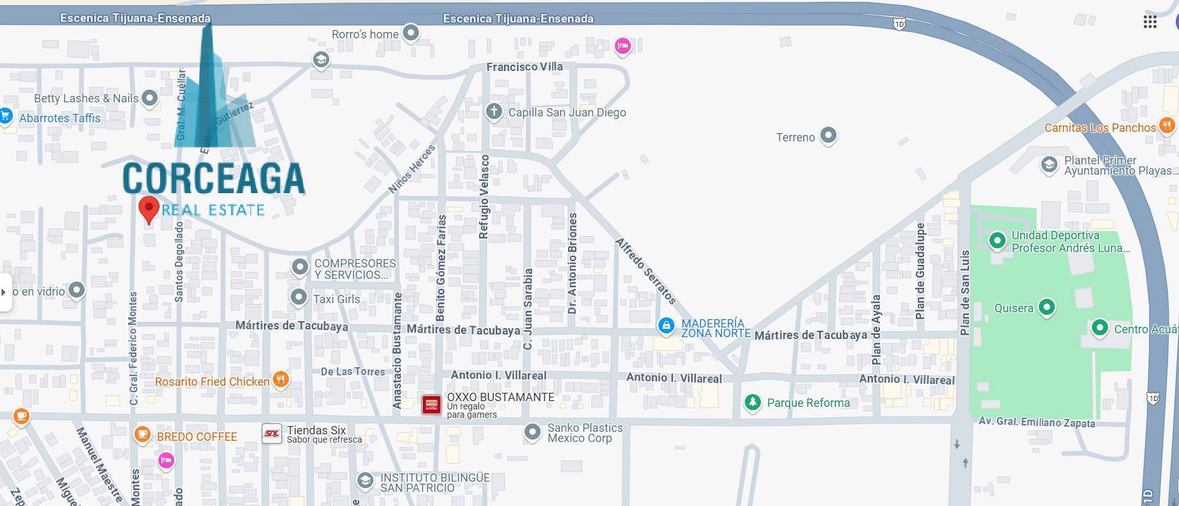Expand the collapsed side panel arrow

tap(4, 292)
